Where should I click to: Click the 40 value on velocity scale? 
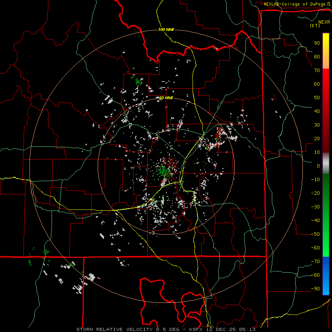click(317, 111)
